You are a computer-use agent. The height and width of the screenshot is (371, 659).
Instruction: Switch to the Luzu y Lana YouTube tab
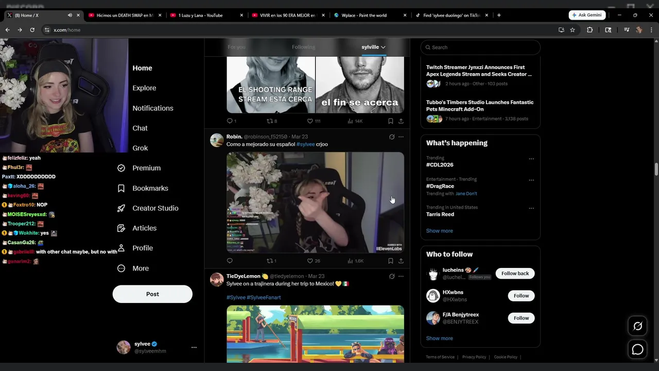tap(206, 15)
